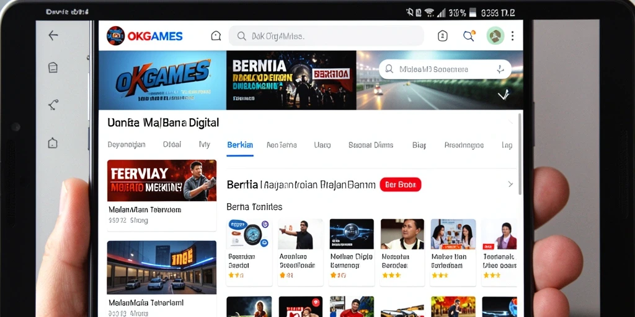Tap the checkmark arrow on road banner
This screenshot has height=317, width=635.
pos(504,95)
